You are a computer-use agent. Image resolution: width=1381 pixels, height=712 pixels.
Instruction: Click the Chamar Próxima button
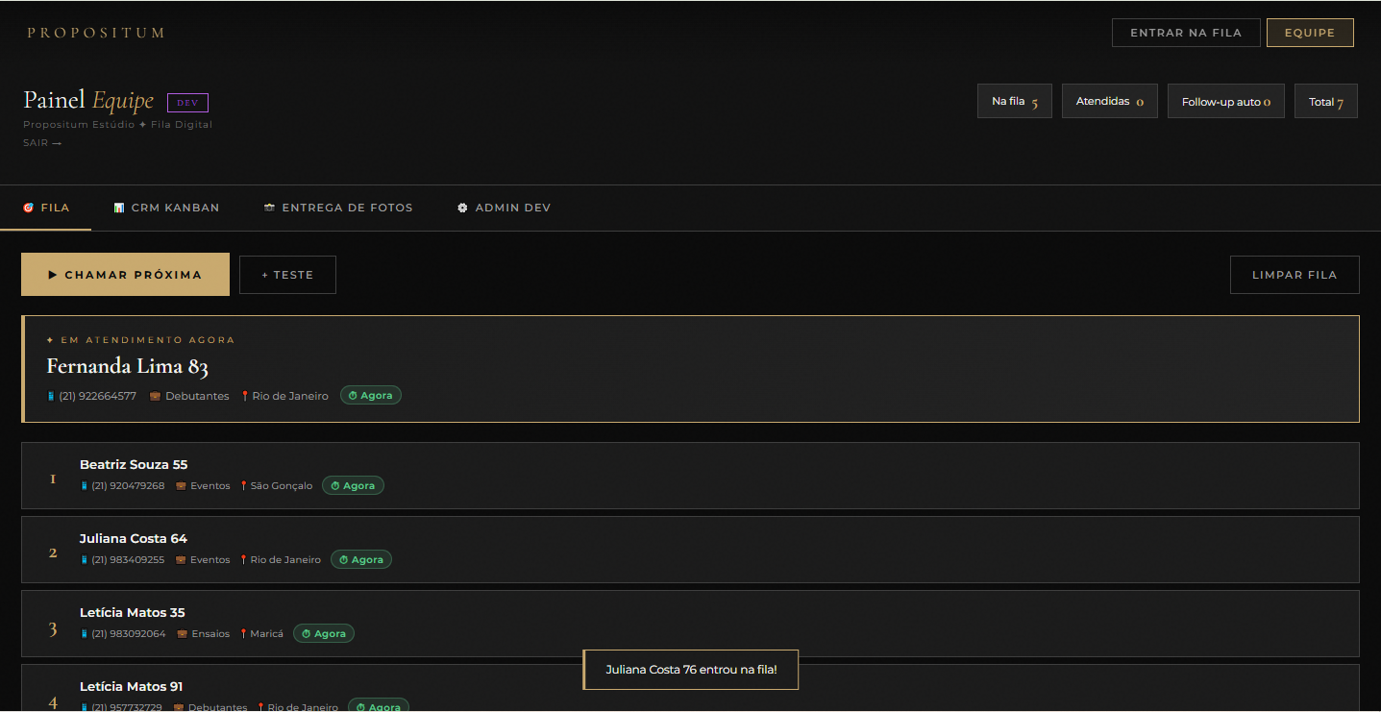click(x=125, y=275)
